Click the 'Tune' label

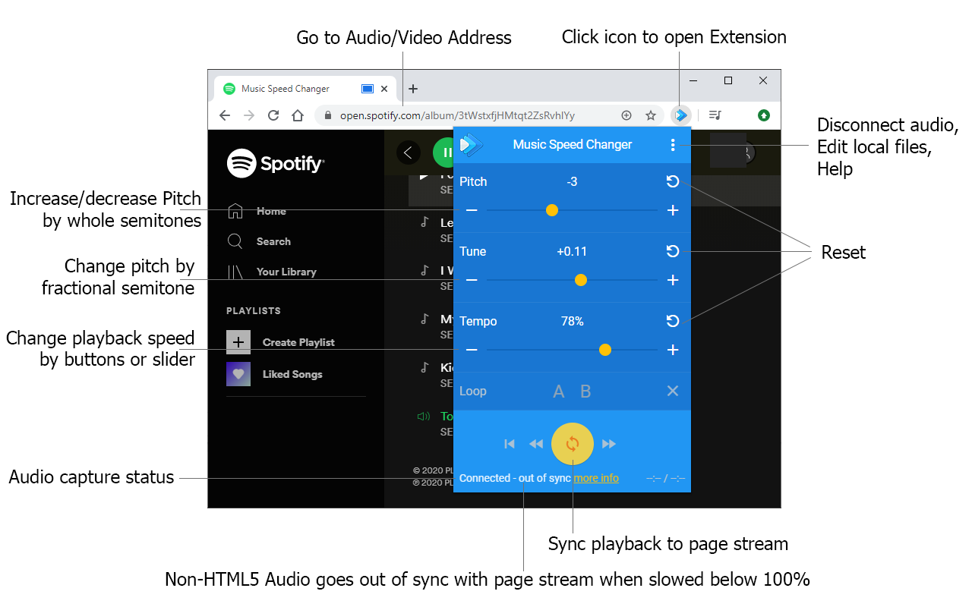coord(472,251)
